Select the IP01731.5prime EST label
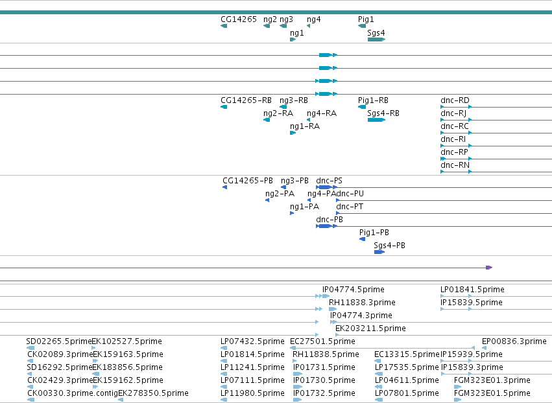The image size is (552, 403). pyautogui.click(x=324, y=367)
